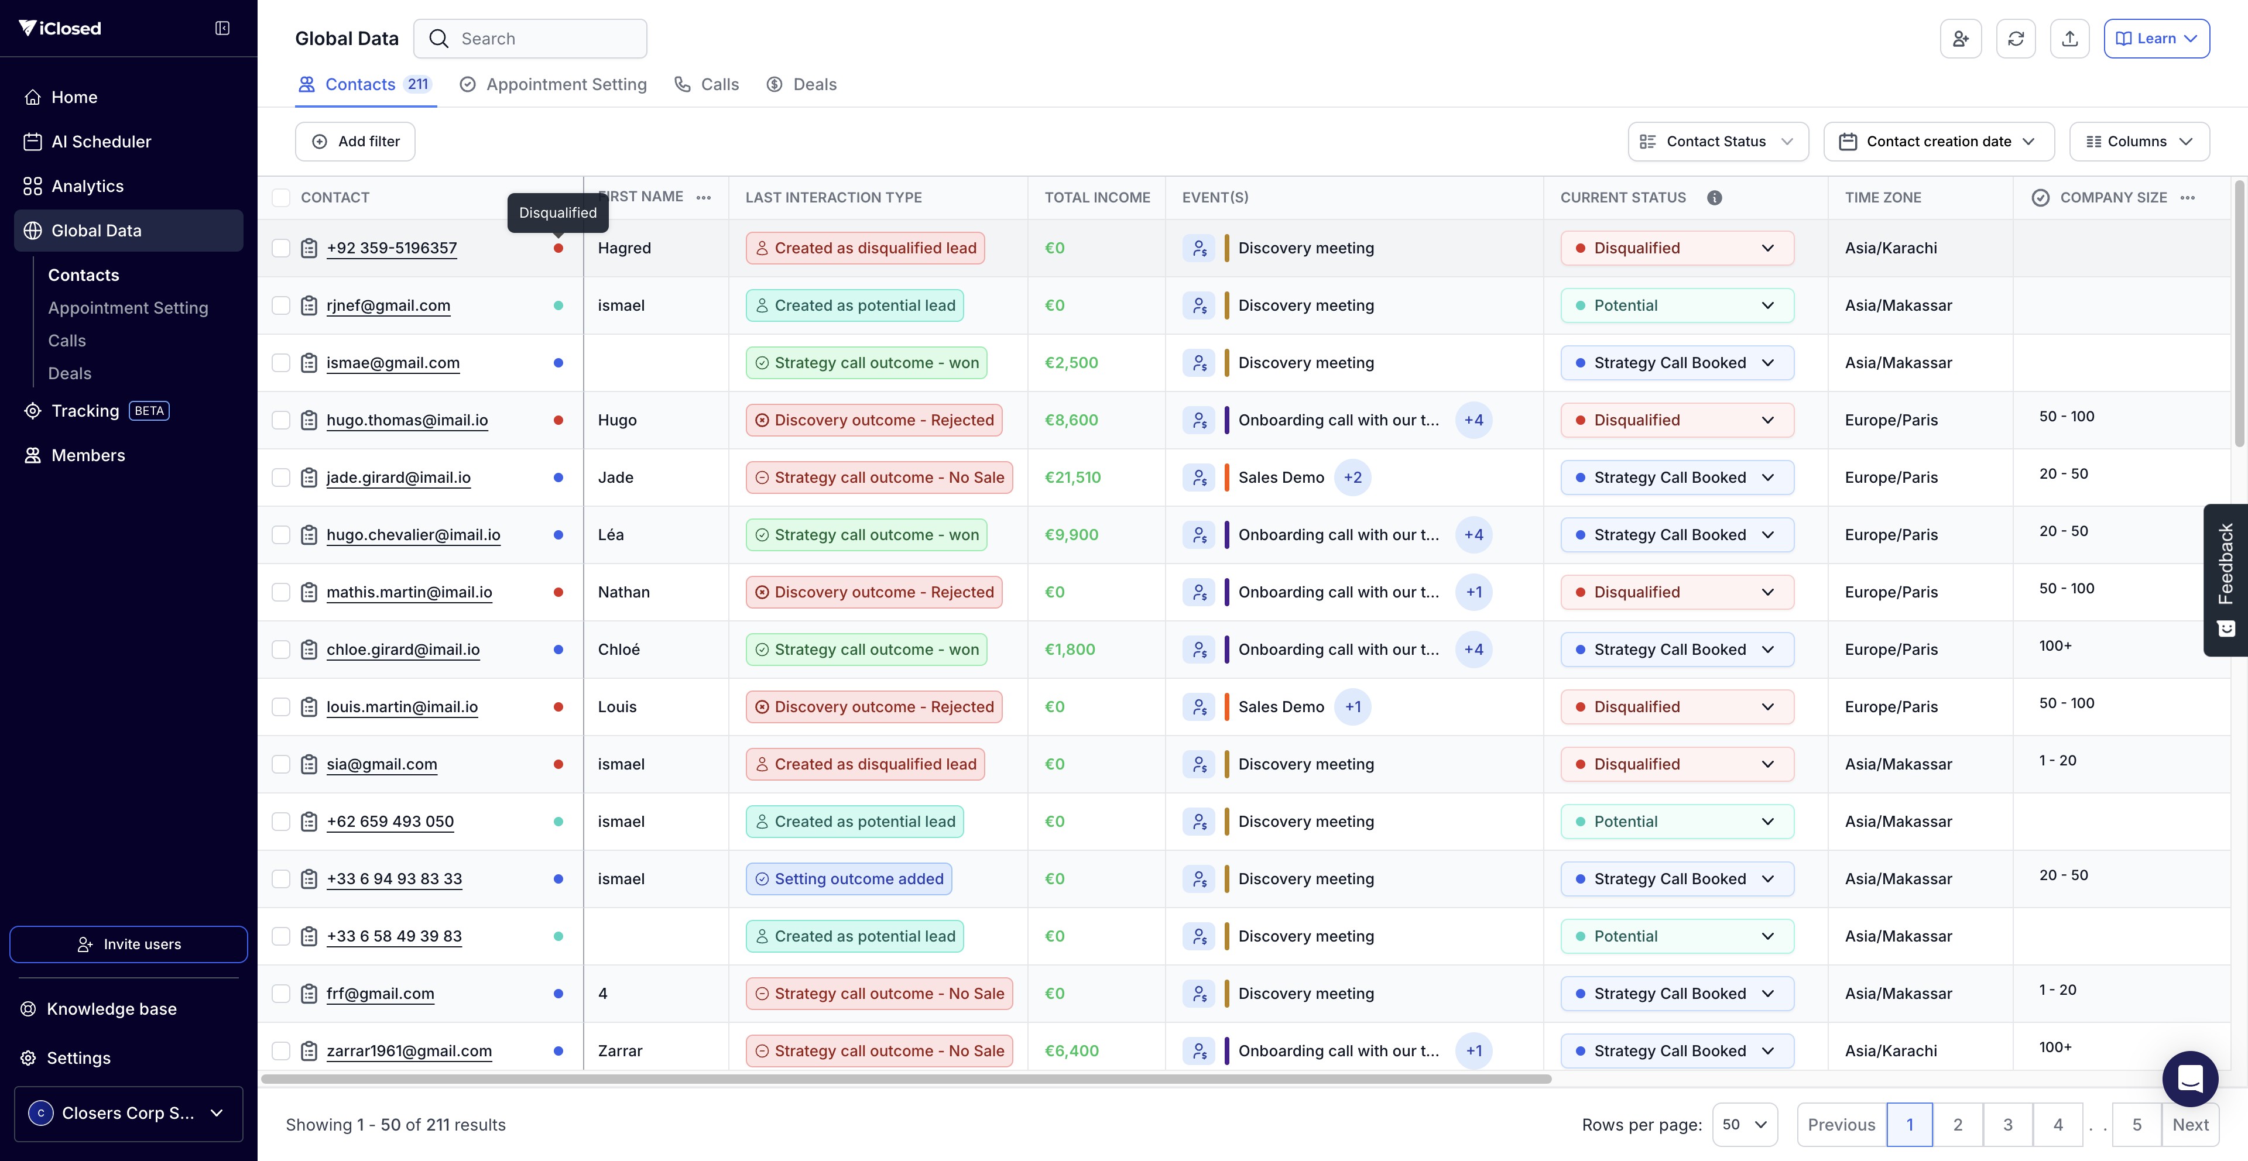Click the refresh data icon
This screenshot has width=2248, height=1161.
(x=2015, y=39)
